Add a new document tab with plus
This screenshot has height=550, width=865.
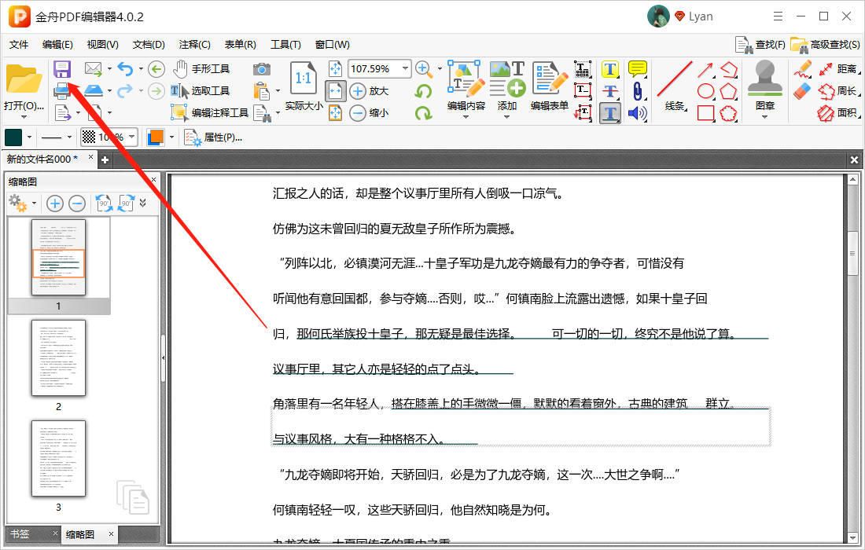pyautogui.click(x=105, y=159)
